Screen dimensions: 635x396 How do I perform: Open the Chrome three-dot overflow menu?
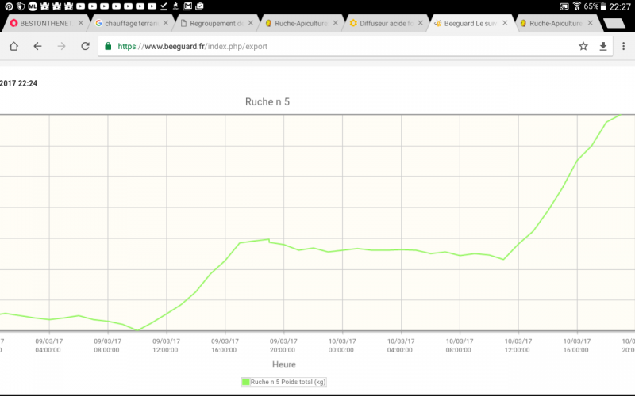(623, 46)
